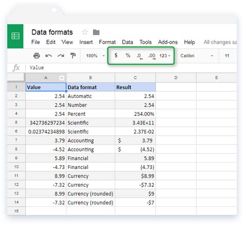The width and height of the screenshot is (244, 225).
Task: Open Google Sheets home green icon
Action: (x=15, y=36)
